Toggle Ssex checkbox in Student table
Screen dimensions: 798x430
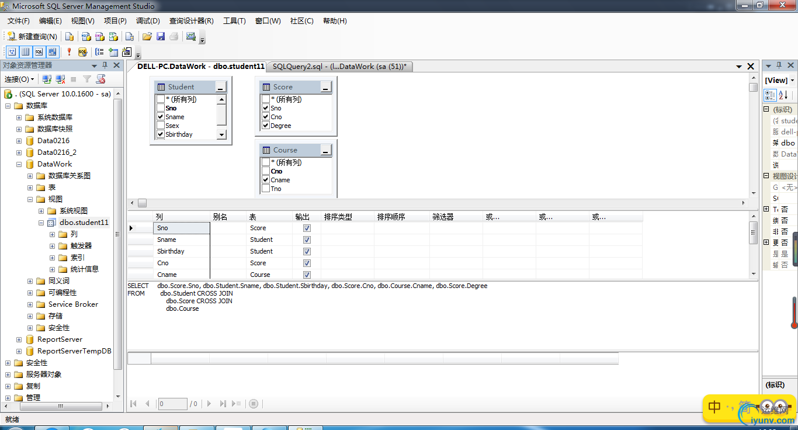(161, 126)
